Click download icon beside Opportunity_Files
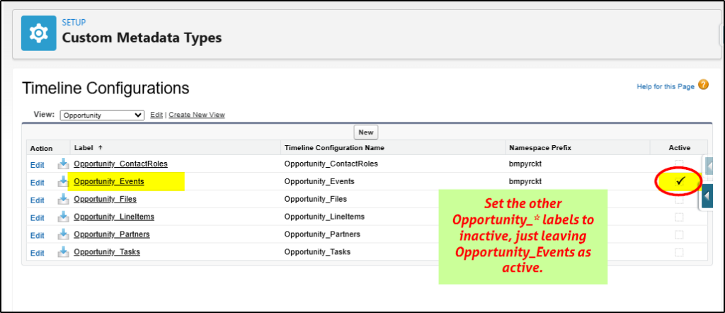Image resolution: width=725 pixels, height=313 pixels. 63,200
